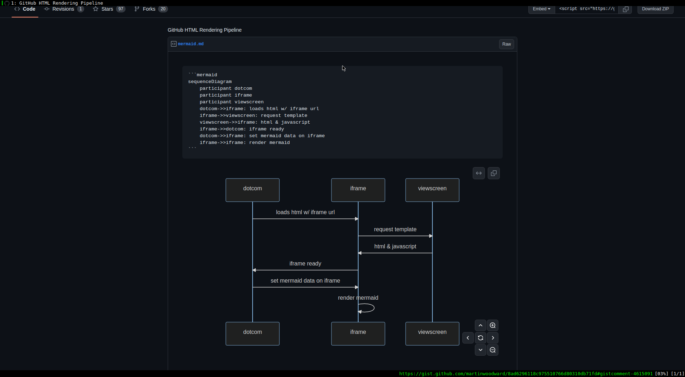
Task: Click the Forks count badge 20
Action: point(163,9)
